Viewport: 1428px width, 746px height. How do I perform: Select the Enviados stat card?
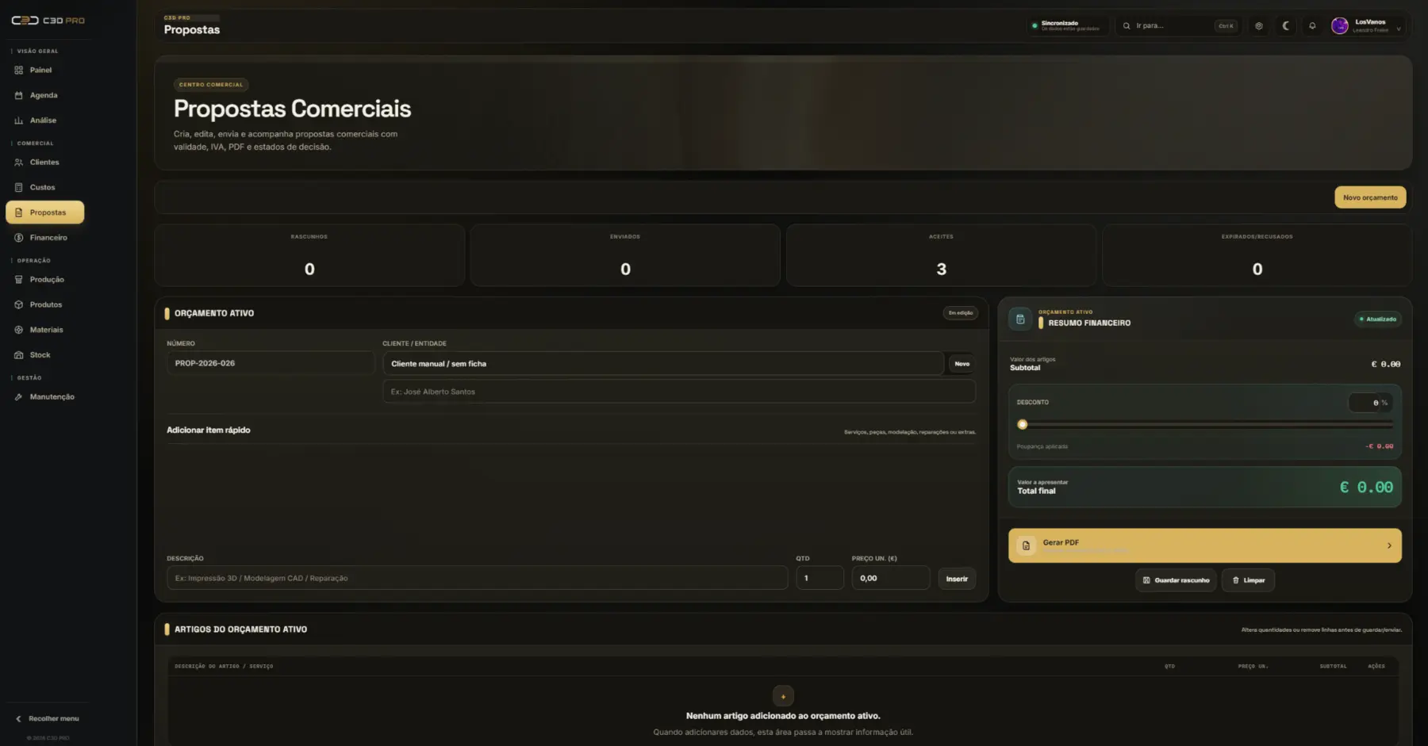tap(625, 255)
